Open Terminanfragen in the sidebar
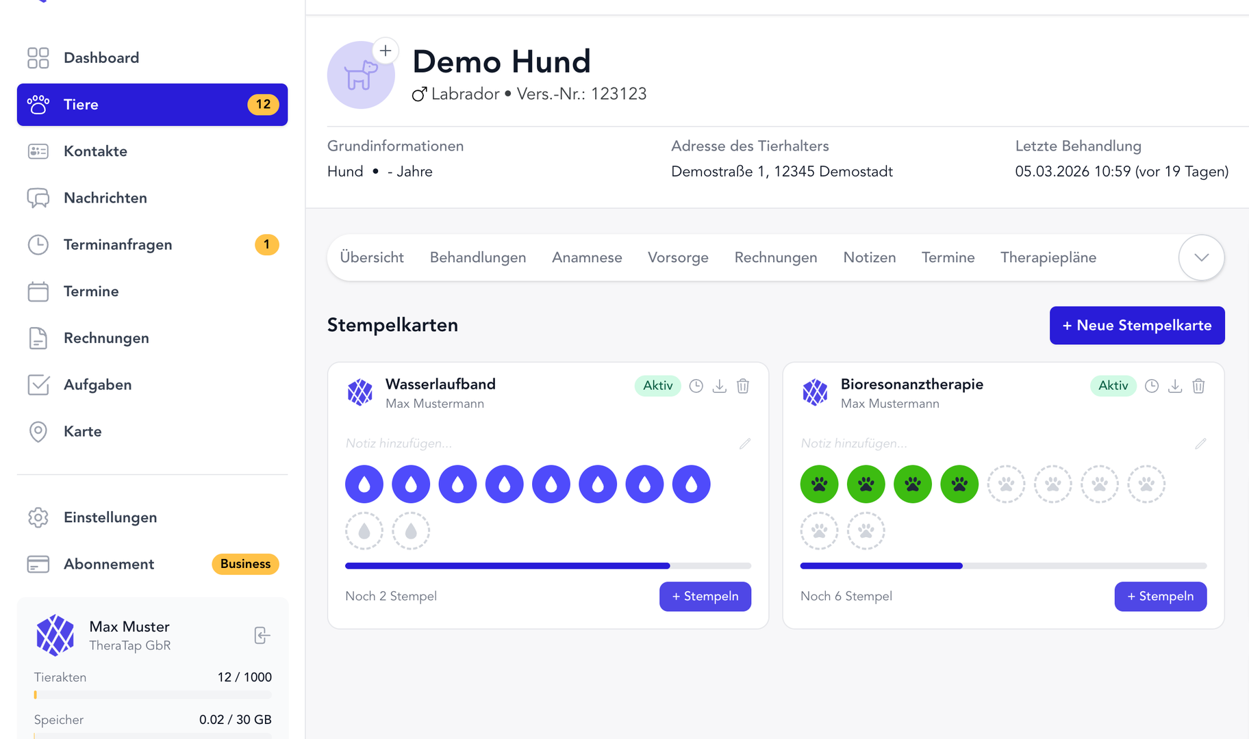Screen dimensions: 1249x739 click(118, 245)
